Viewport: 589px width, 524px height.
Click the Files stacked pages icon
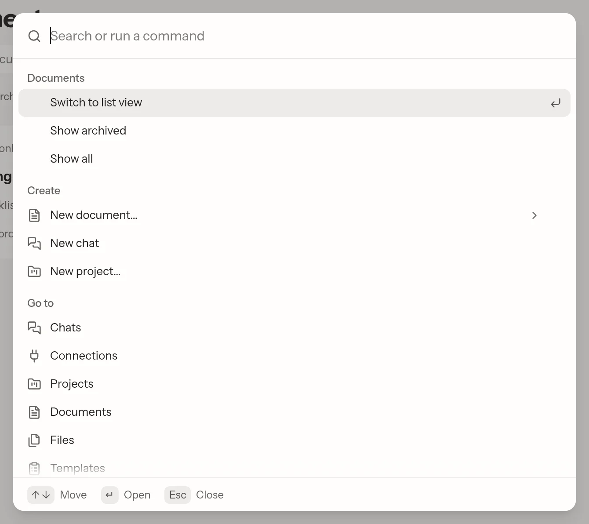[34, 440]
